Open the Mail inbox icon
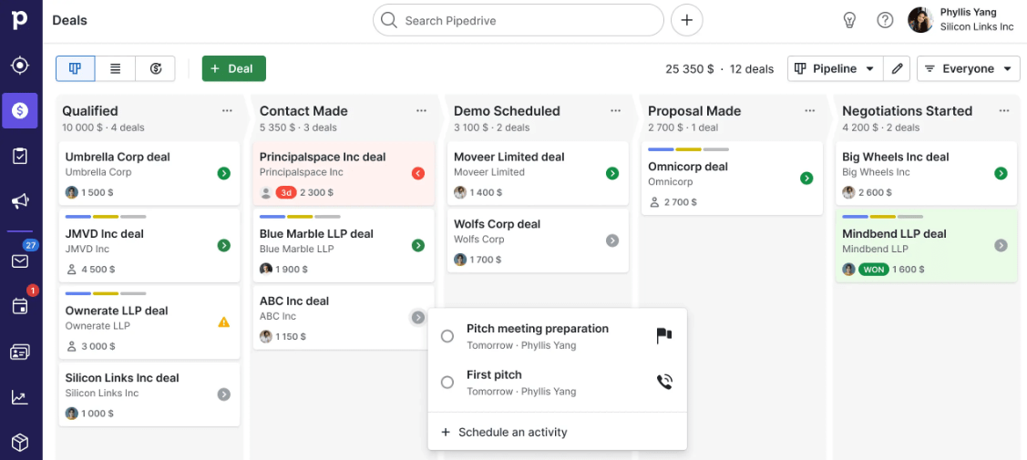The image size is (1027, 460). [x=20, y=261]
